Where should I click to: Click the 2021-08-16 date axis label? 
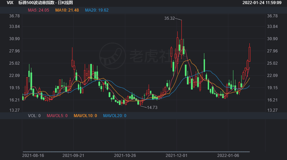tap(33, 156)
